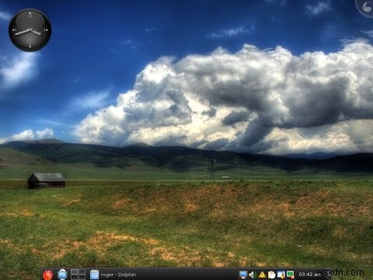Click the blue network places icon in the panel
This screenshot has height=280, width=373.
point(62,275)
